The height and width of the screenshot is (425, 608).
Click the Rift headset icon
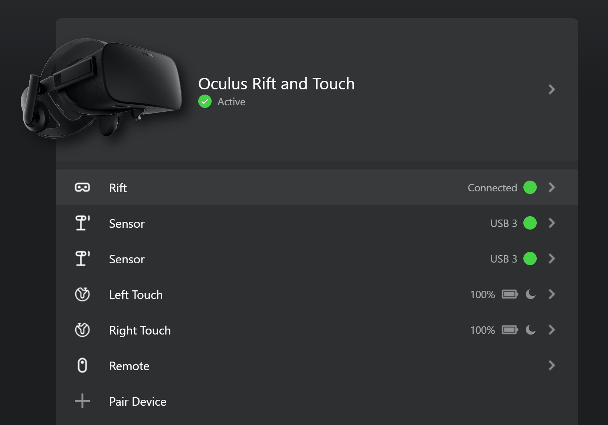tap(82, 188)
